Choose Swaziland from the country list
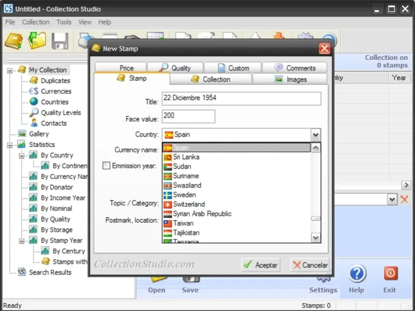The image size is (415, 311). pos(237,186)
